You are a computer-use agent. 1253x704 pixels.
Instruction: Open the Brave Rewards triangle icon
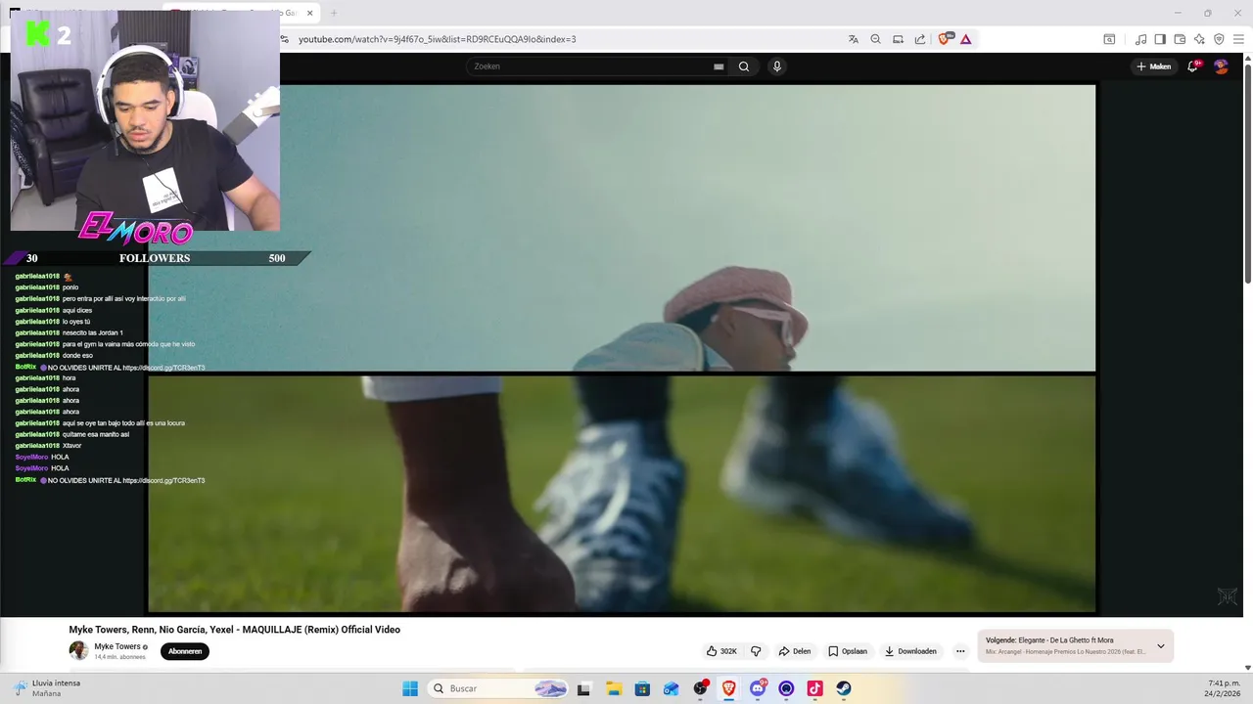(x=965, y=39)
